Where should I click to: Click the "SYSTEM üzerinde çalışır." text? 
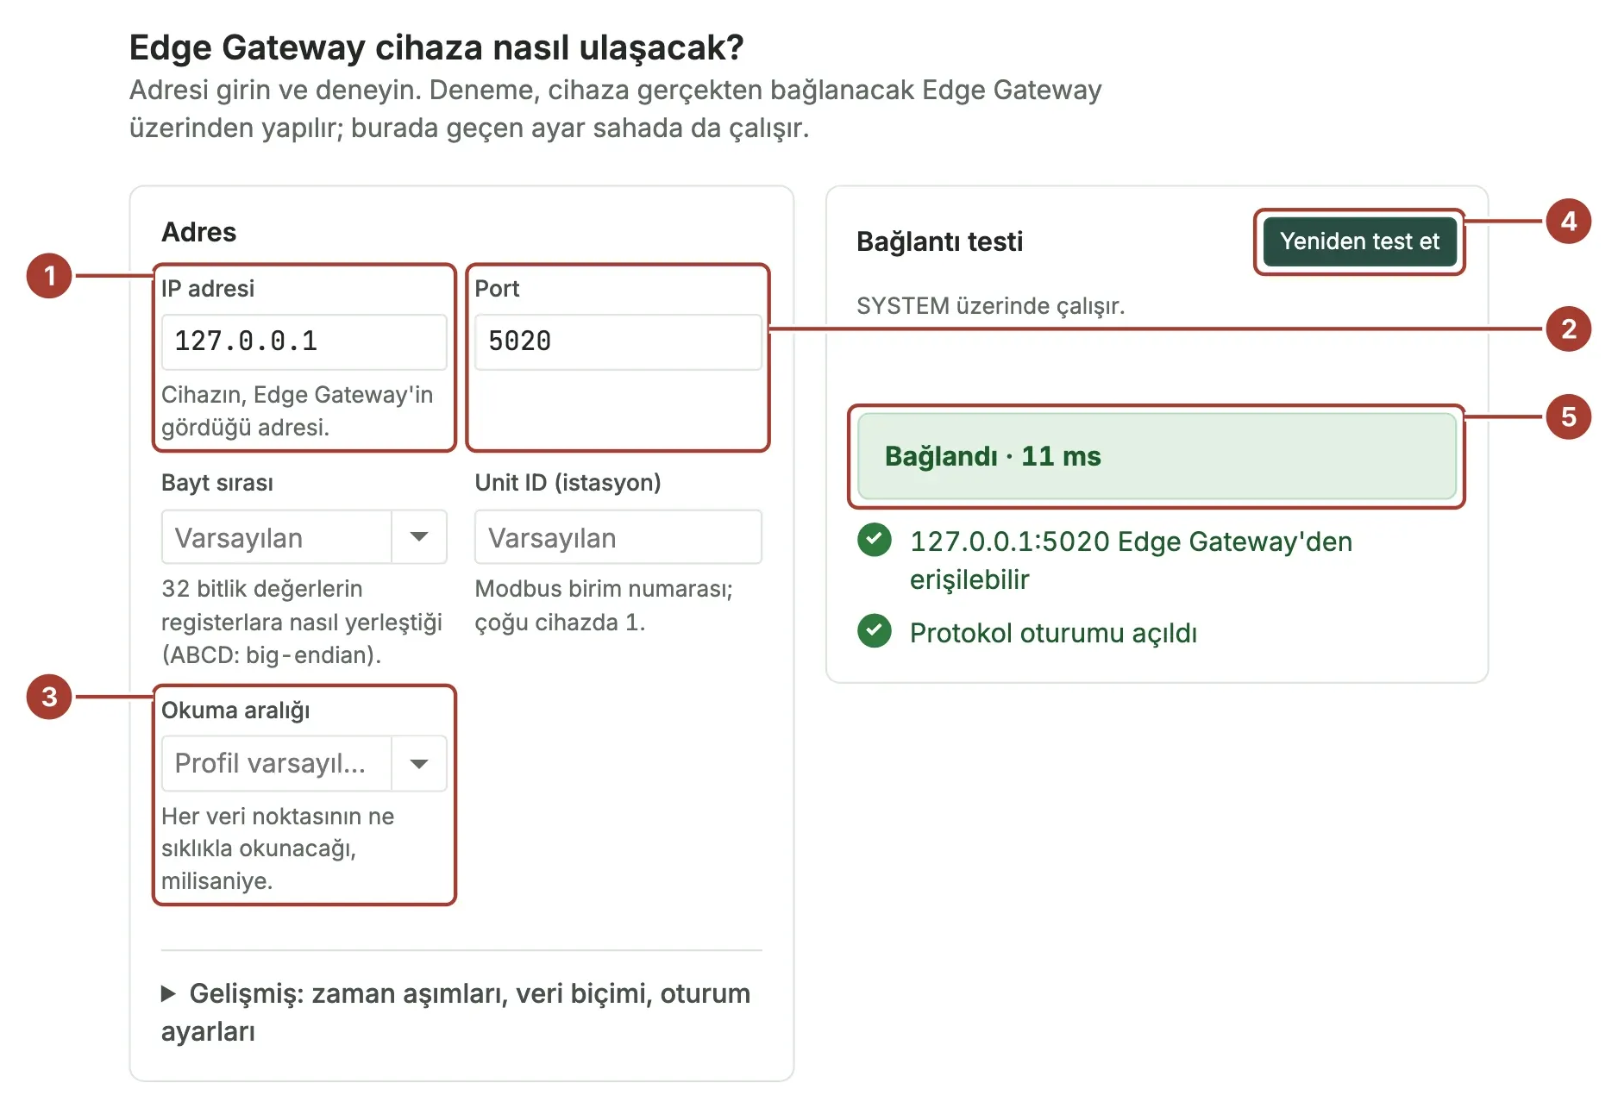(x=990, y=306)
